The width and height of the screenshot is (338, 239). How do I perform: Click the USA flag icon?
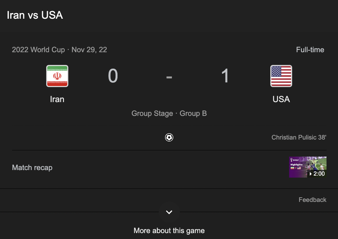[x=281, y=76]
